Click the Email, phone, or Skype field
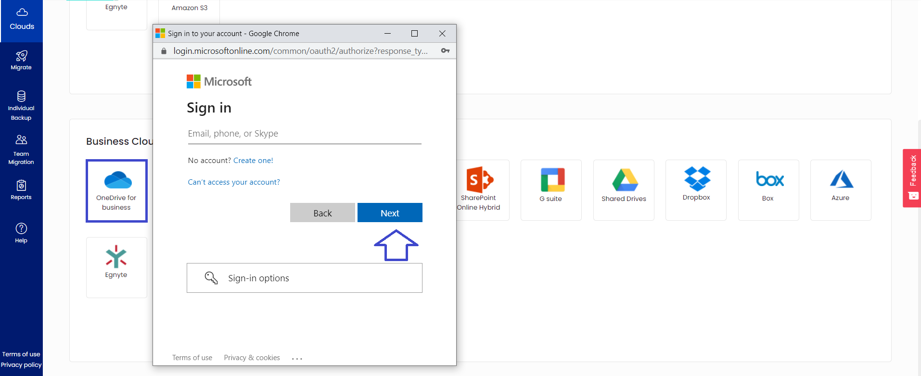The width and height of the screenshot is (921, 376). [x=305, y=134]
